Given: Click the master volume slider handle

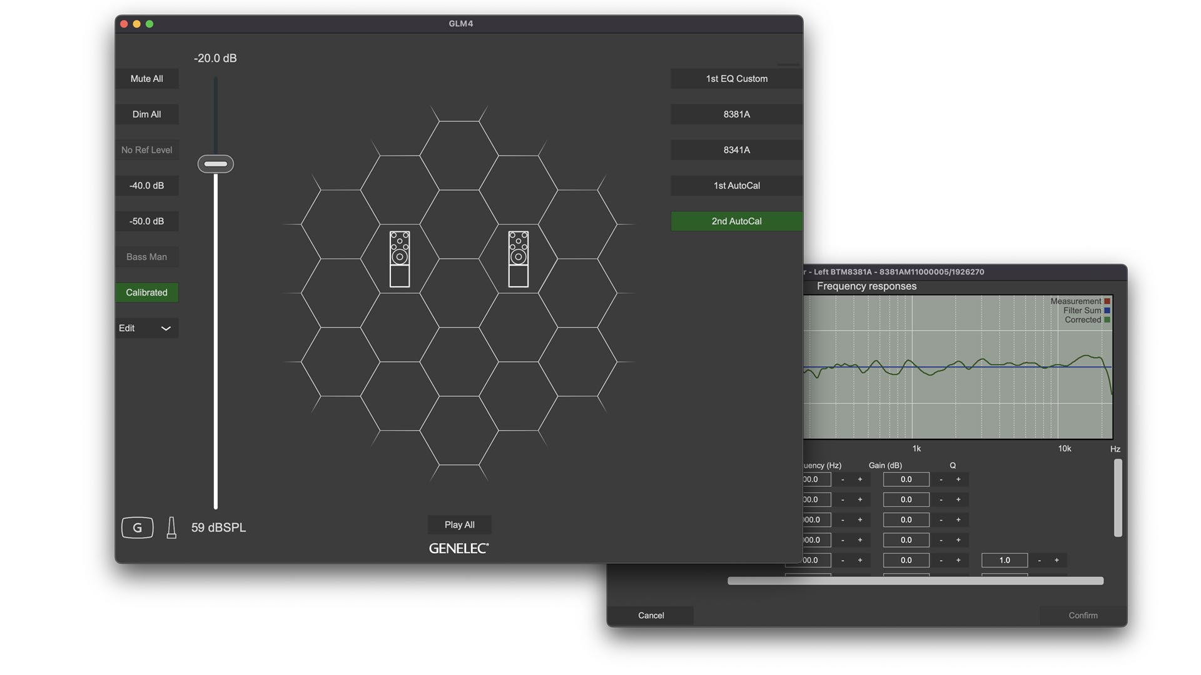Looking at the screenshot, I should pyautogui.click(x=216, y=164).
